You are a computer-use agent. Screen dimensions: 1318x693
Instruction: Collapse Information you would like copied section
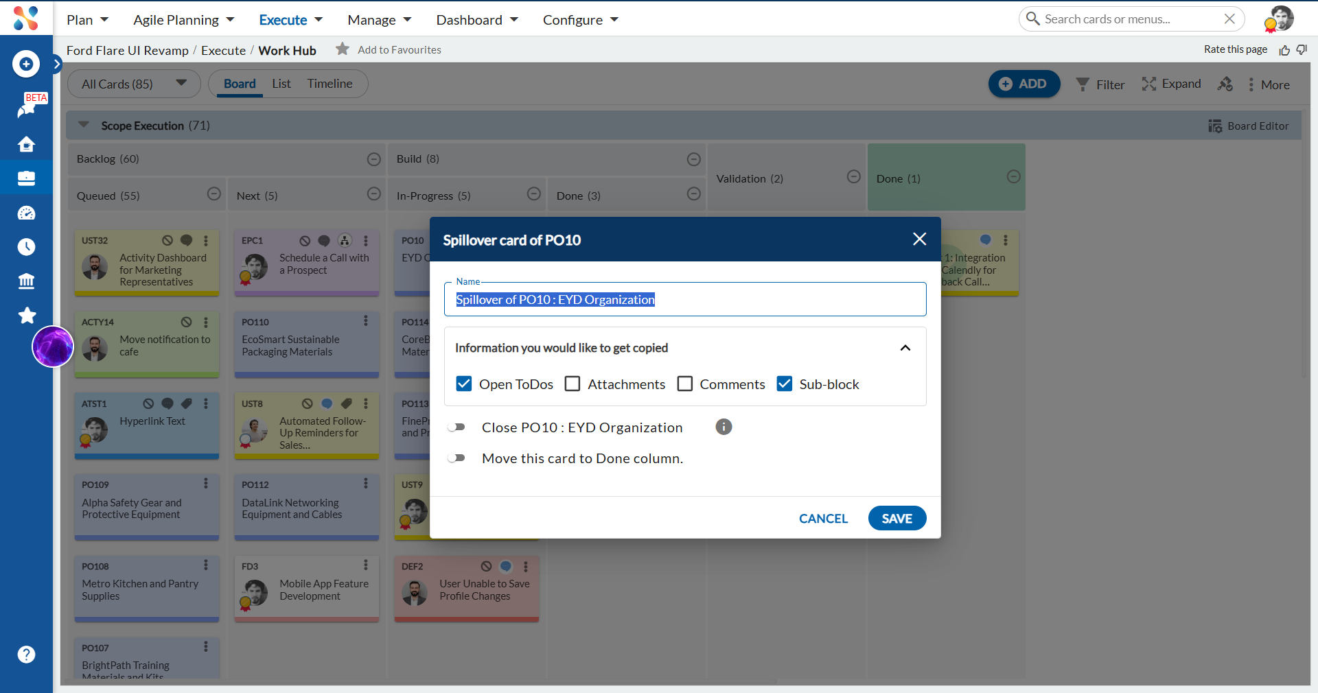[905, 348]
